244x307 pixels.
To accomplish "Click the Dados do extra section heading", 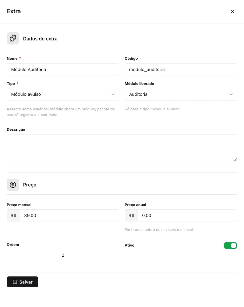I will 40,39.
